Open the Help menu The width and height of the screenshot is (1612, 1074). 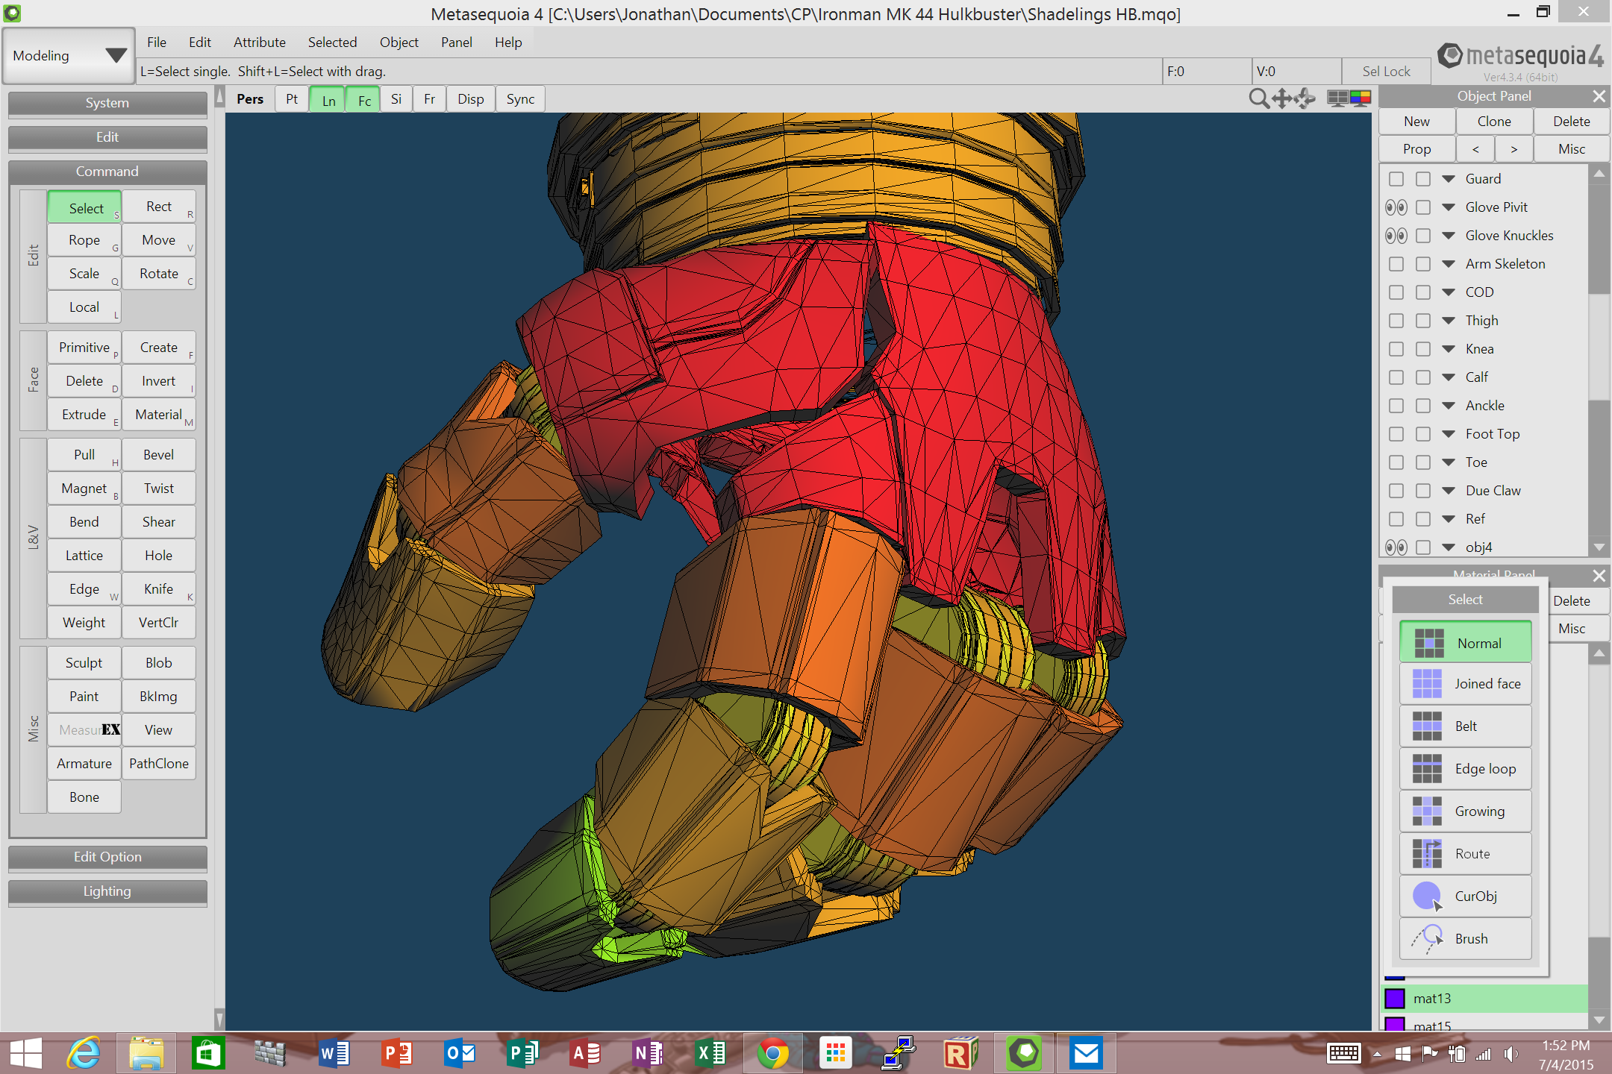[508, 43]
